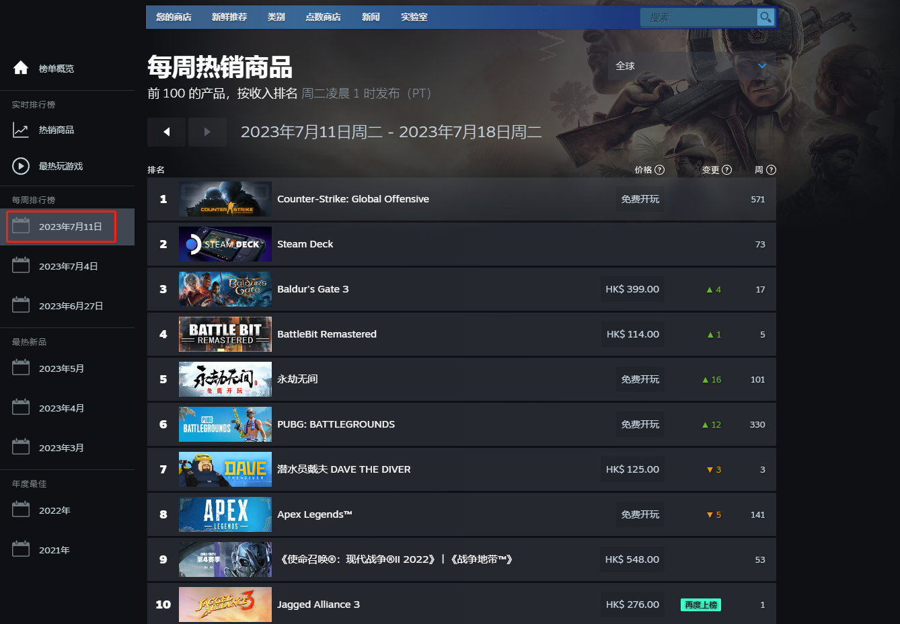
Task: Click the HK$ 276.00 price
Action: click(632, 604)
